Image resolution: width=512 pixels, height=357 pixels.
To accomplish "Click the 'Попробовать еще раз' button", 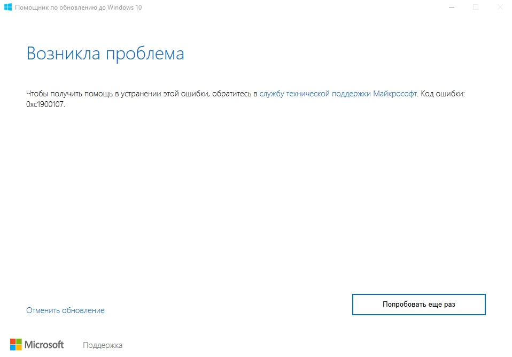I will tap(418, 305).
